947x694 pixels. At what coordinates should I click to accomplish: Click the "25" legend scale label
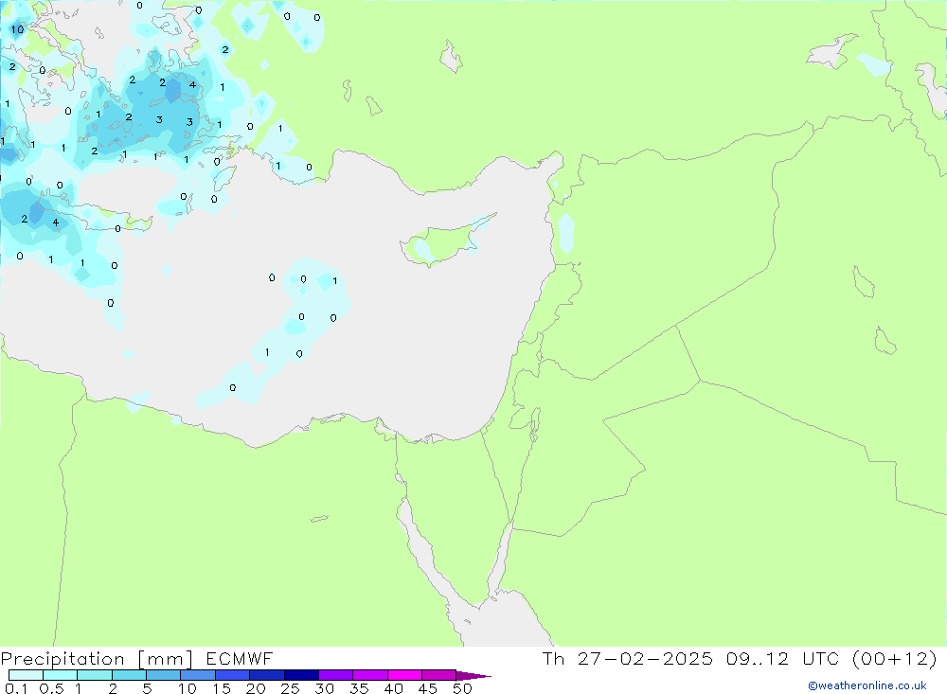pos(291,688)
